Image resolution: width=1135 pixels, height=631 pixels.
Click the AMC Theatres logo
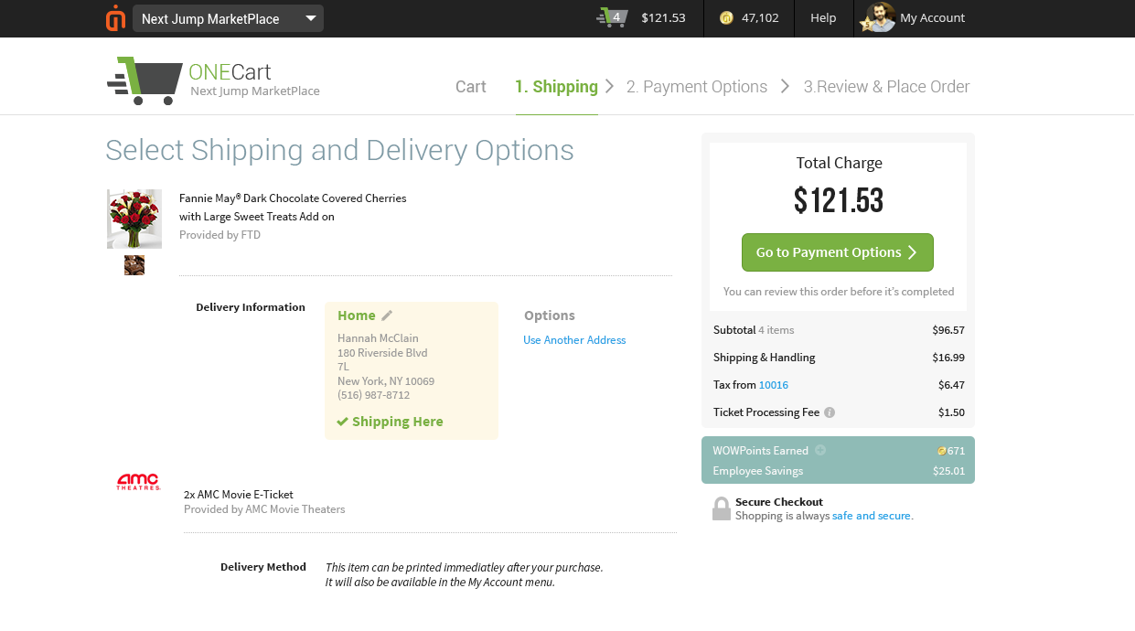pos(138,482)
